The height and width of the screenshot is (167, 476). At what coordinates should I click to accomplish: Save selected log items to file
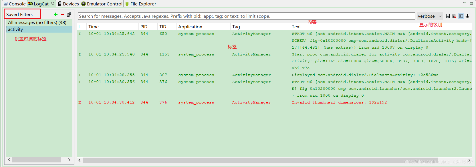448,16
